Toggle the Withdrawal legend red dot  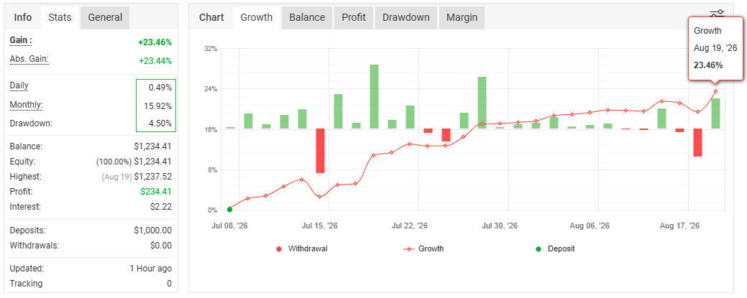279,249
